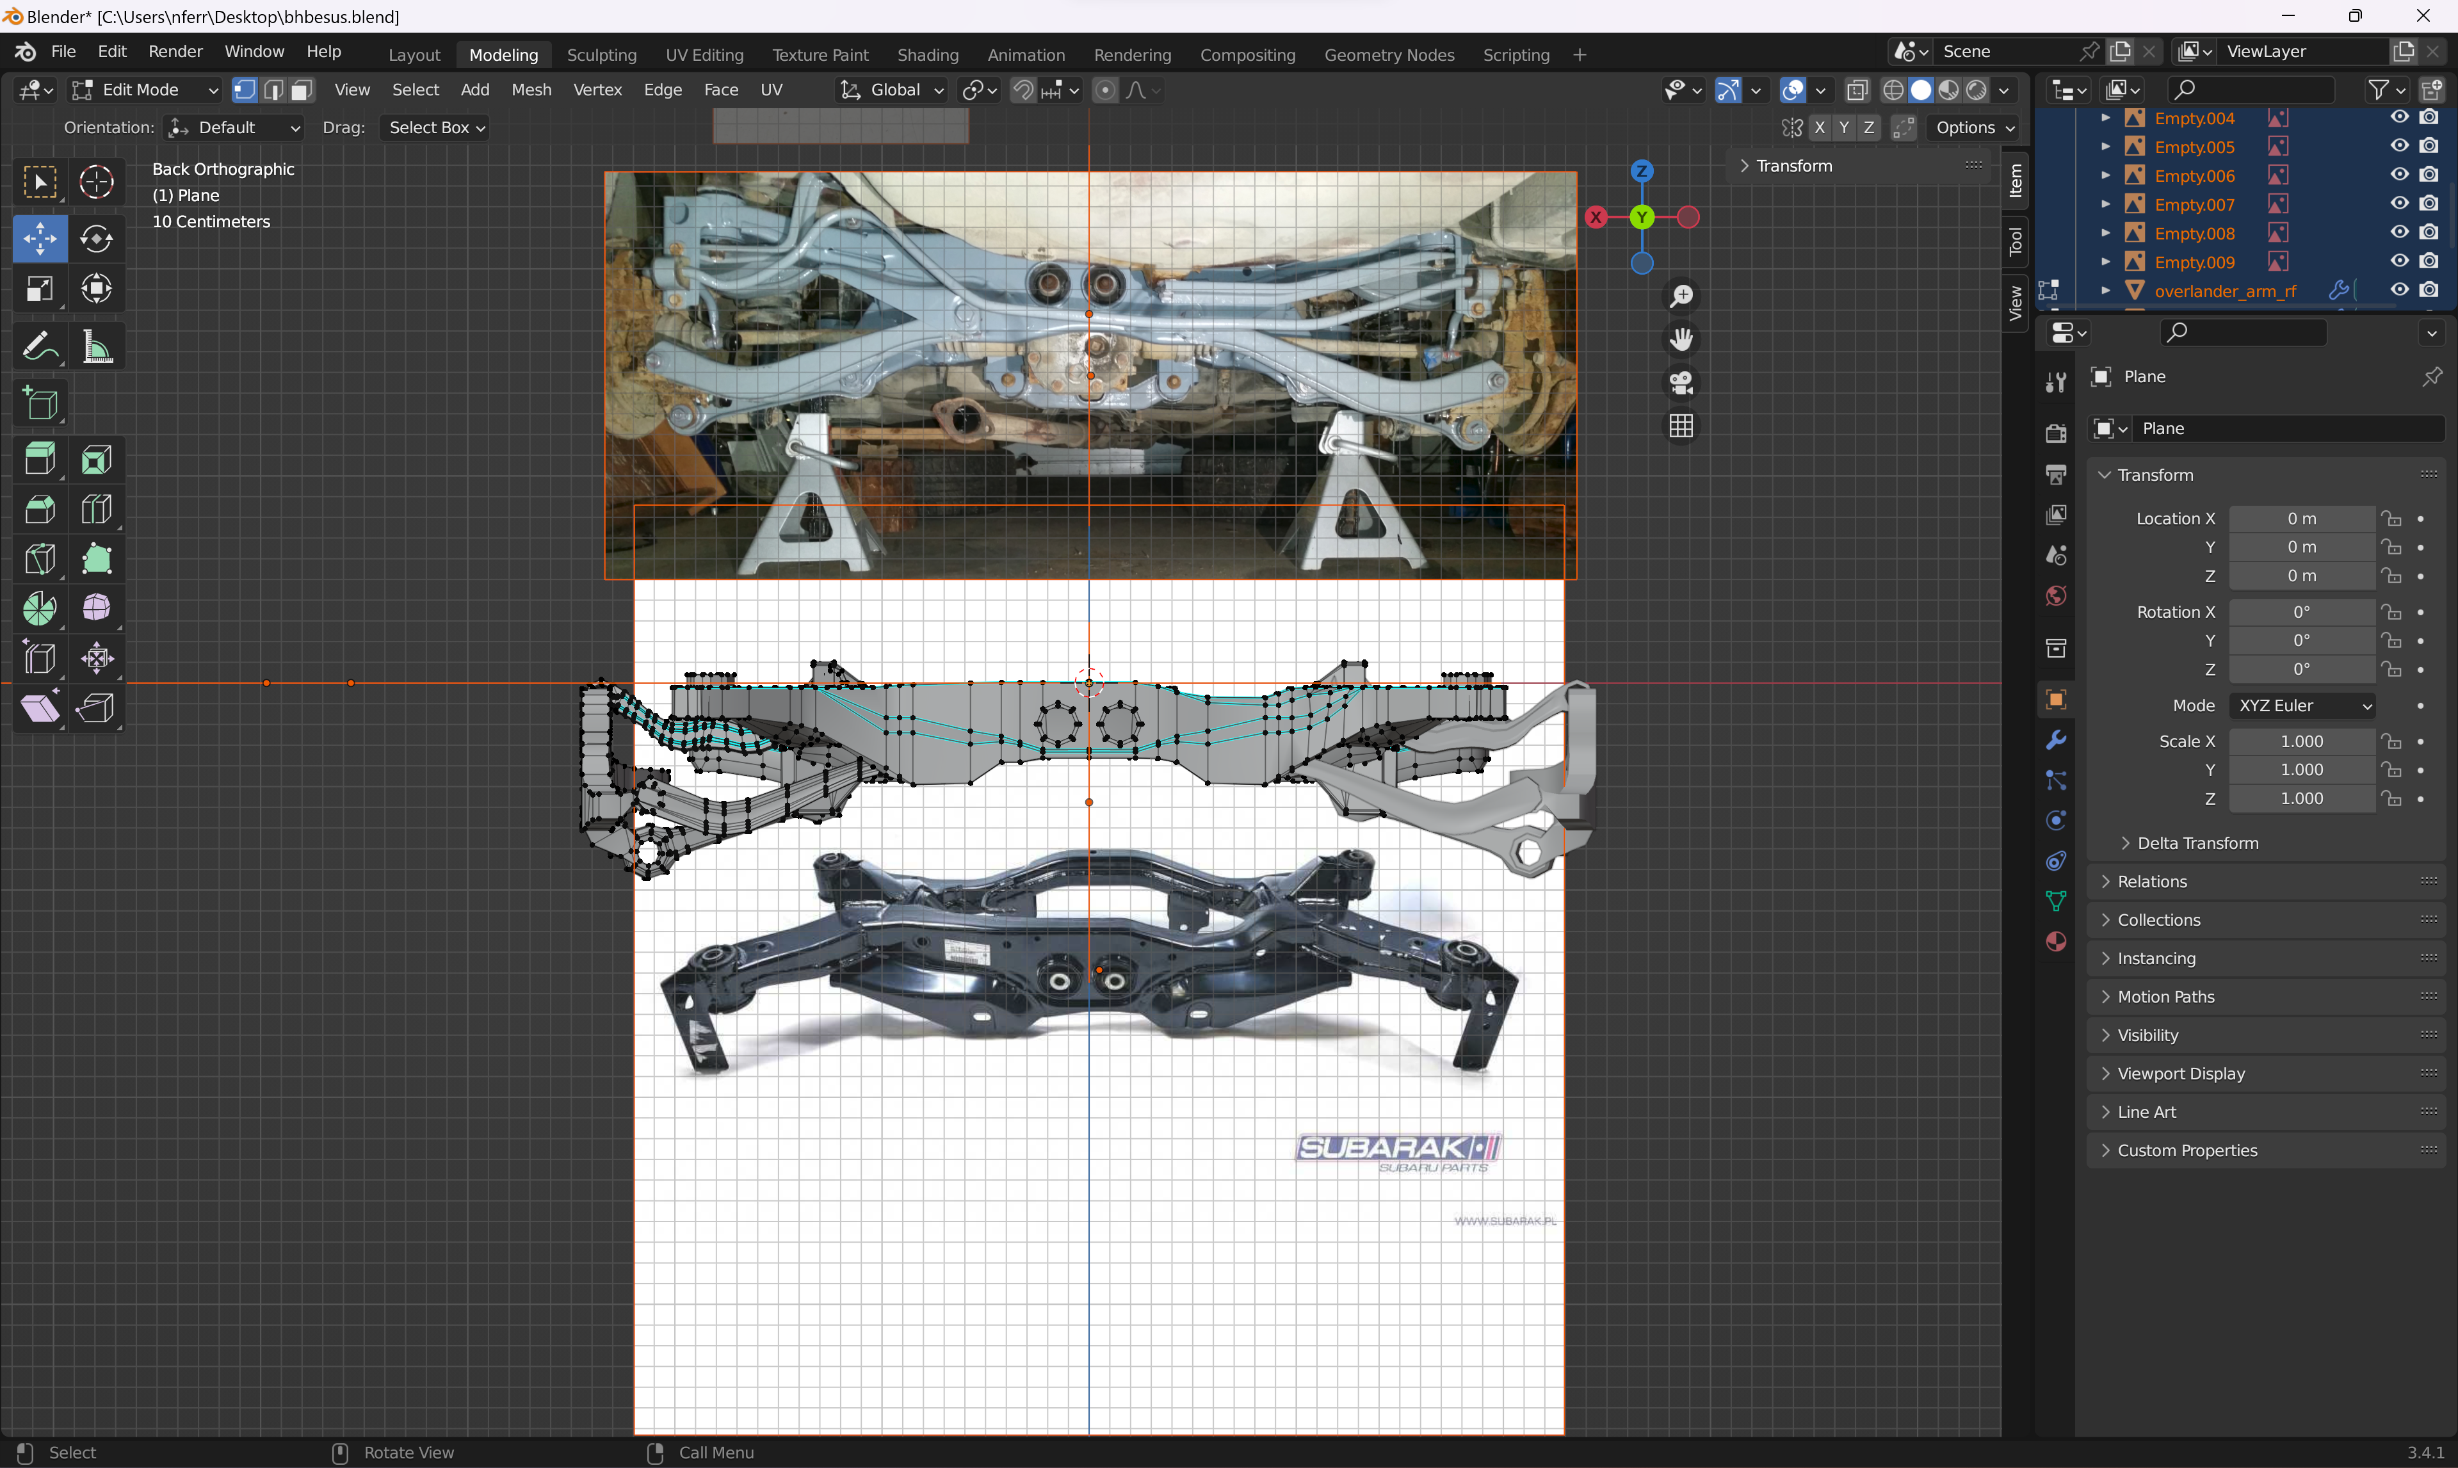The image size is (2458, 1468).
Task: Lock Location X transform
Action: pyautogui.click(x=2391, y=519)
